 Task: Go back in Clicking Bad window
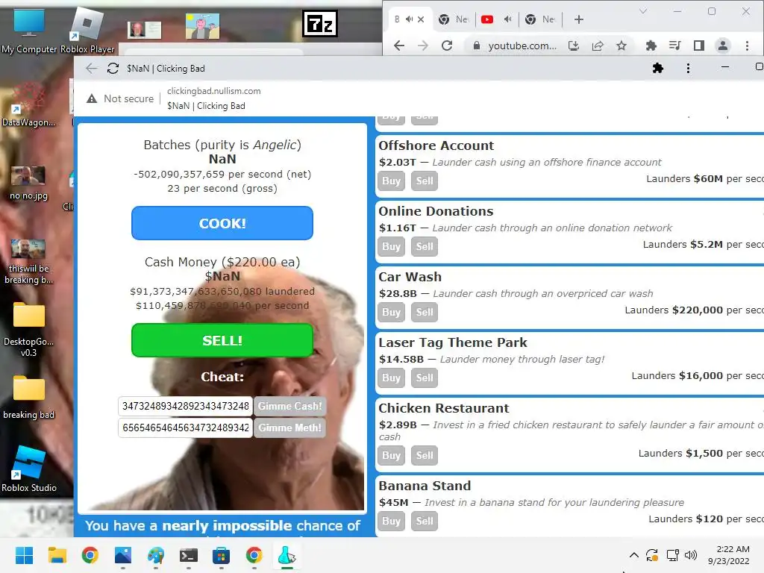pyautogui.click(x=92, y=68)
